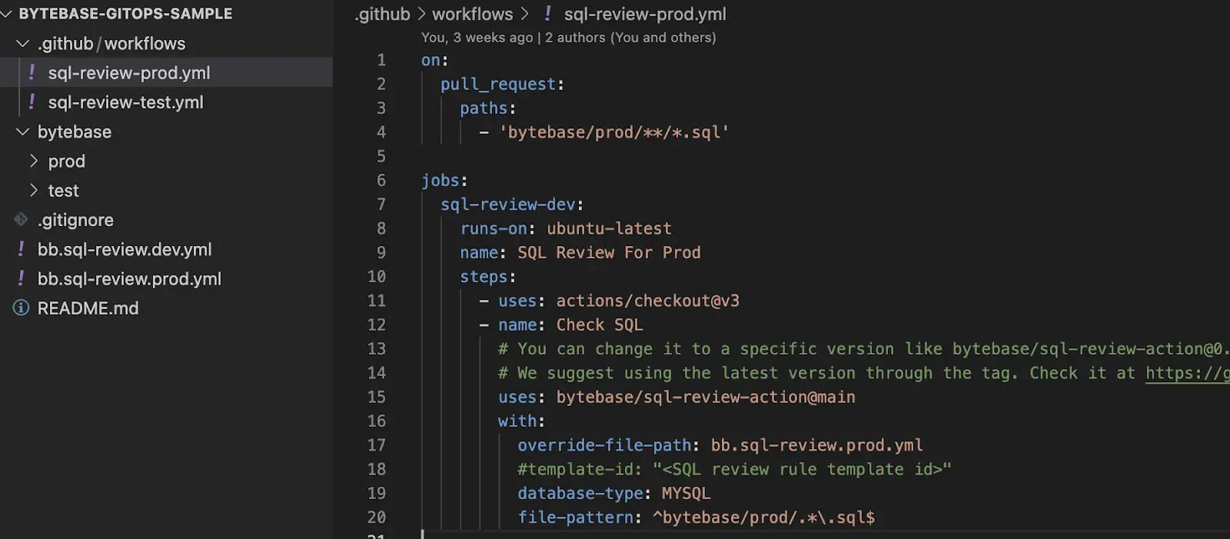The image size is (1230, 539).
Task: Collapse the BYTEBASE-GITOPS-SAMPLE root section
Action: coord(7,14)
